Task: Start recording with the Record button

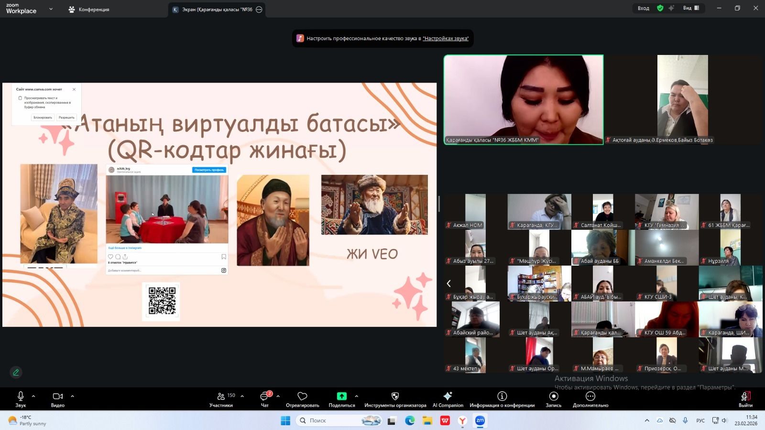Action: coord(554,396)
